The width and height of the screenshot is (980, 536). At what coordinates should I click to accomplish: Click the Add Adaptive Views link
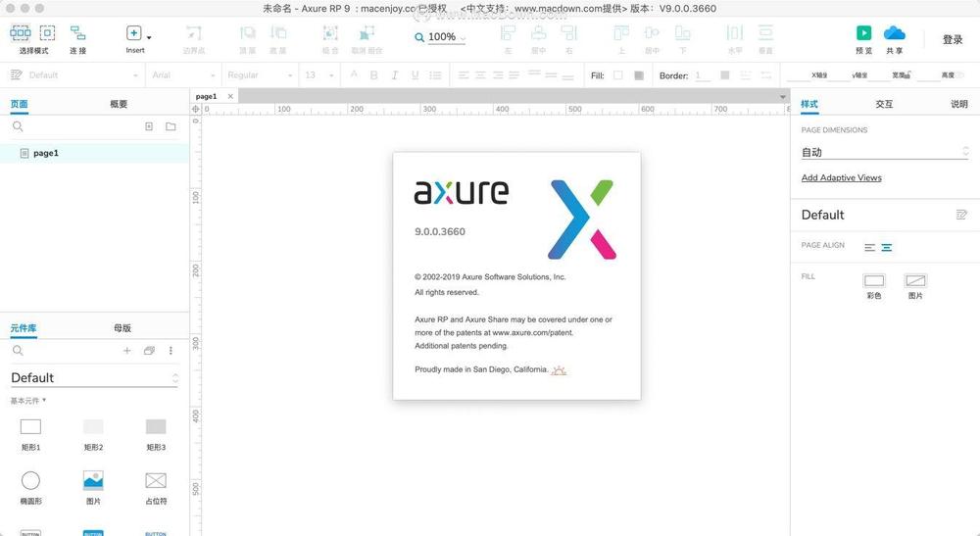click(x=841, y=177)
